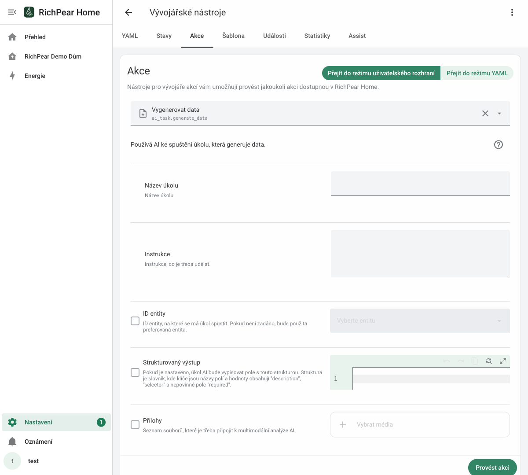Click the Nastavení notification badge
The width and height of the screenshot is (528, 475).
tap(101, 422)
